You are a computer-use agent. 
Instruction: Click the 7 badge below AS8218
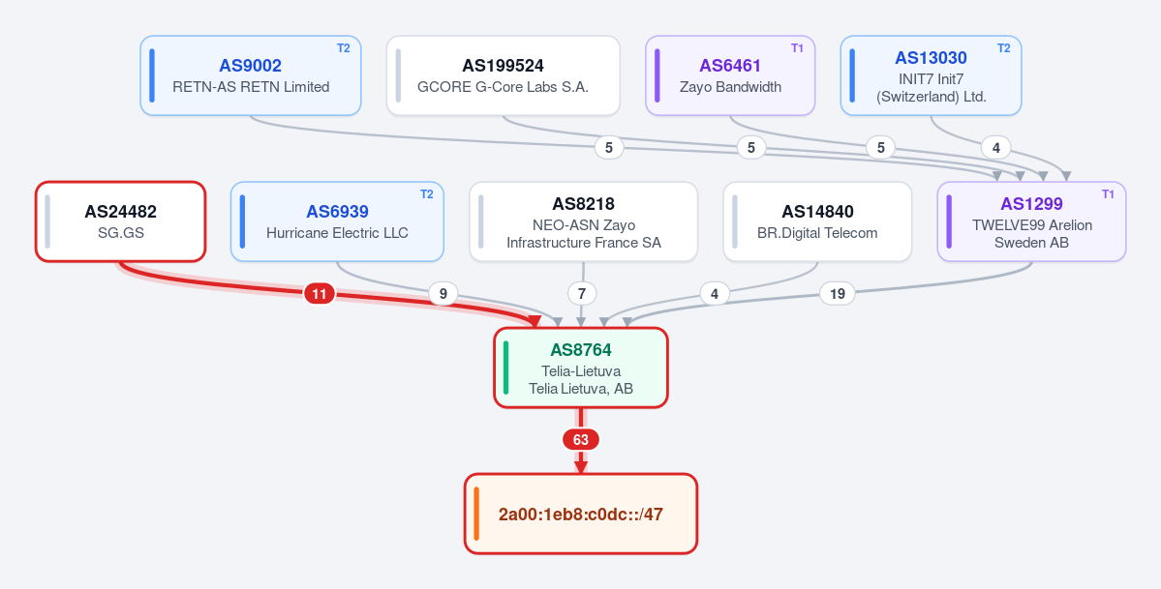tap(582, 294)
